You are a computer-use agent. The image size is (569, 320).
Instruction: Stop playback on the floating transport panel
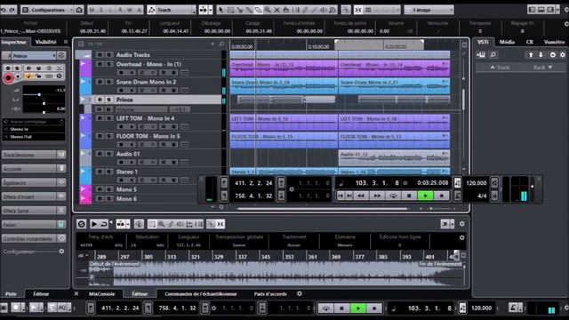coord(409,196)
